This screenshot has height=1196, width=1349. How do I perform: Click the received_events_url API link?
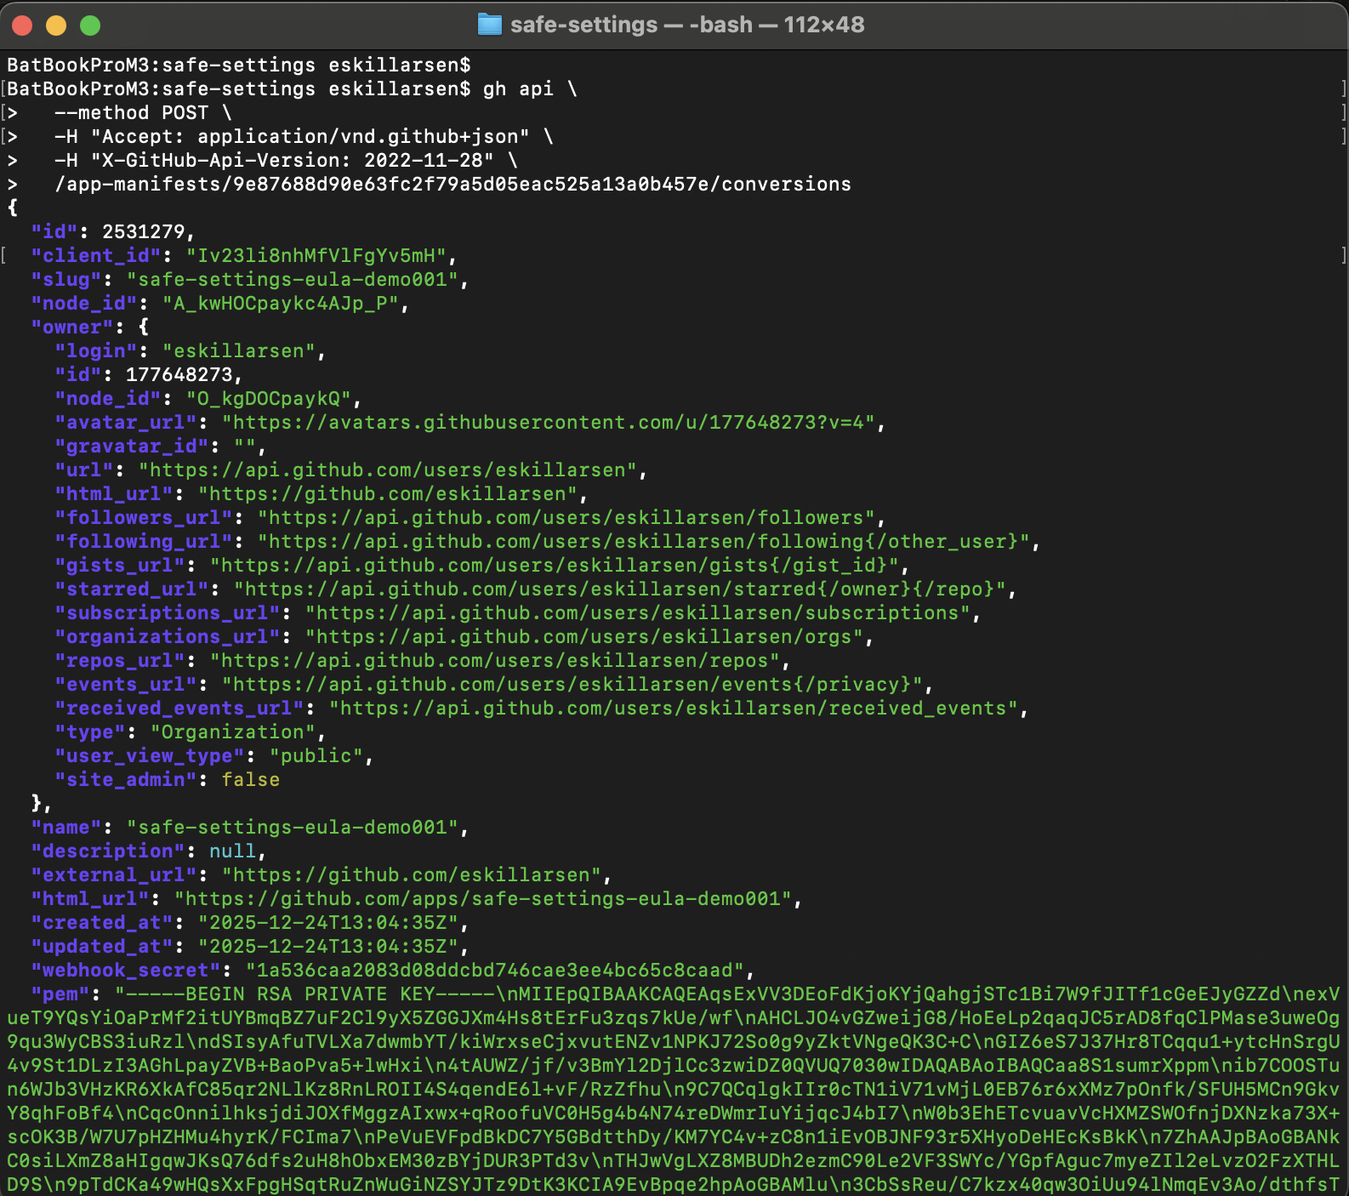tap(677, 709)
